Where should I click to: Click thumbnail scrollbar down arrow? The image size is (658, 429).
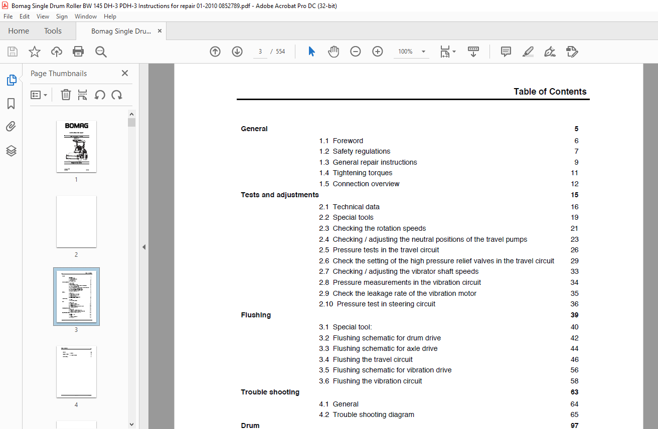pyautogui.click(x=131, y=424)
